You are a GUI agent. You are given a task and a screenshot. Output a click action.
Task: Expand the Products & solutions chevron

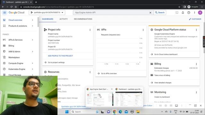pos(33,26)
